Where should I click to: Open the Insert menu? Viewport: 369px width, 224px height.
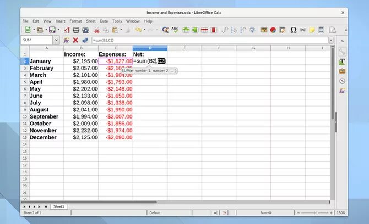tap(61, 21)
